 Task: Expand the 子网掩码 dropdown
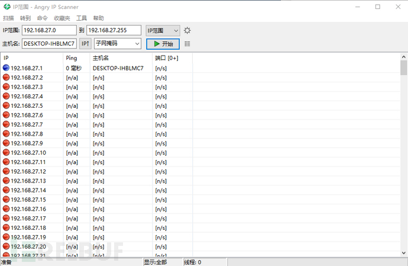pos(118,44)
